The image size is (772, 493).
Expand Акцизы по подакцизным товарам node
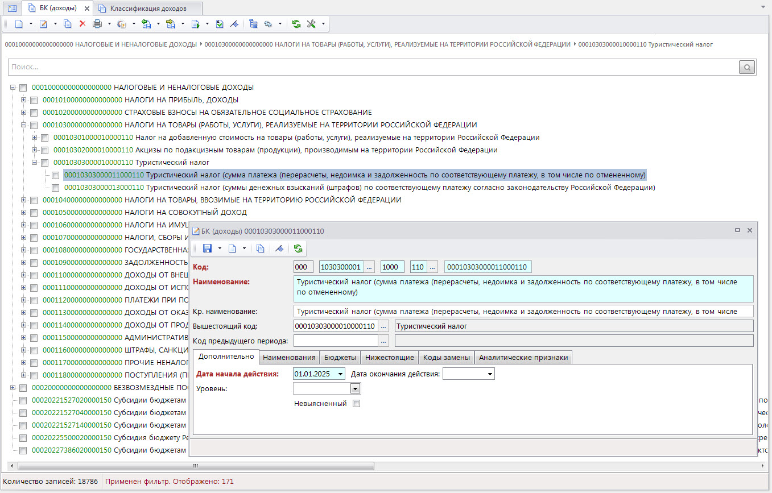point(34,150)
